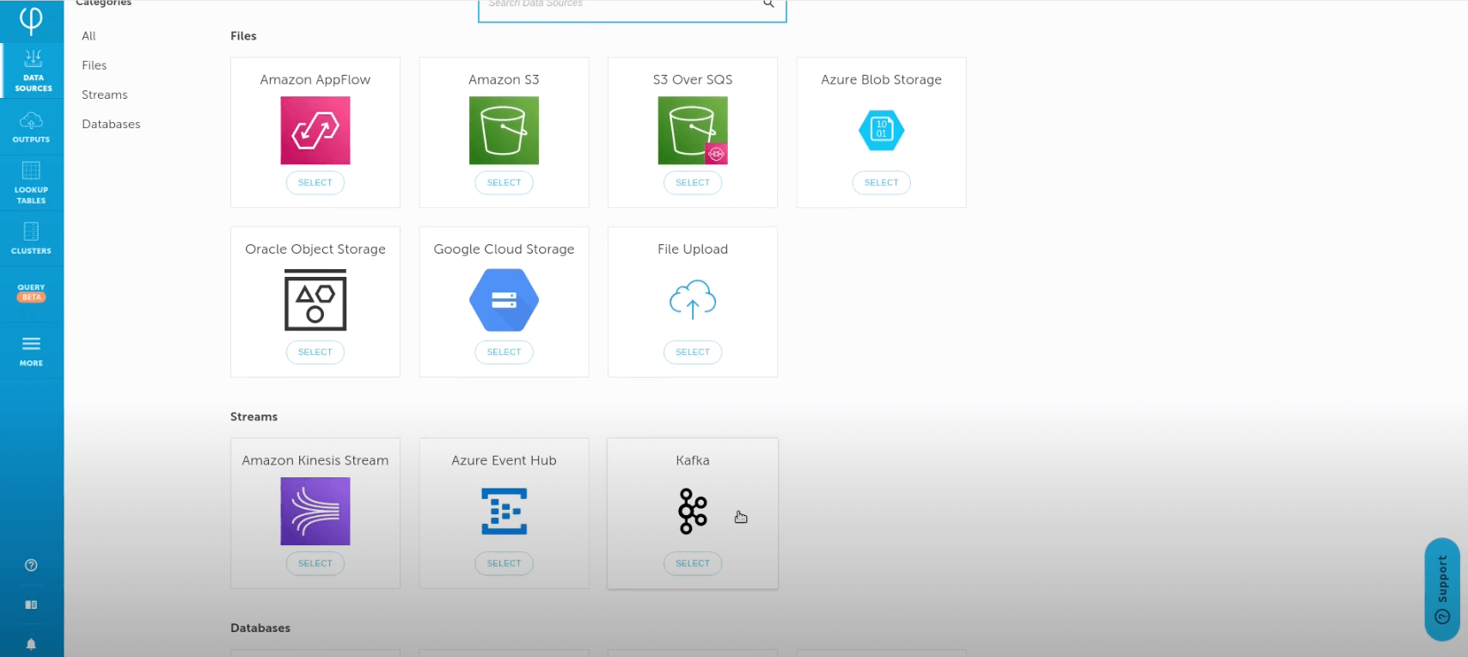Image resolution: width=1468 pixels, height=657 pixels.
Task: Click the help question mark icon
Action: coord(31,565)
